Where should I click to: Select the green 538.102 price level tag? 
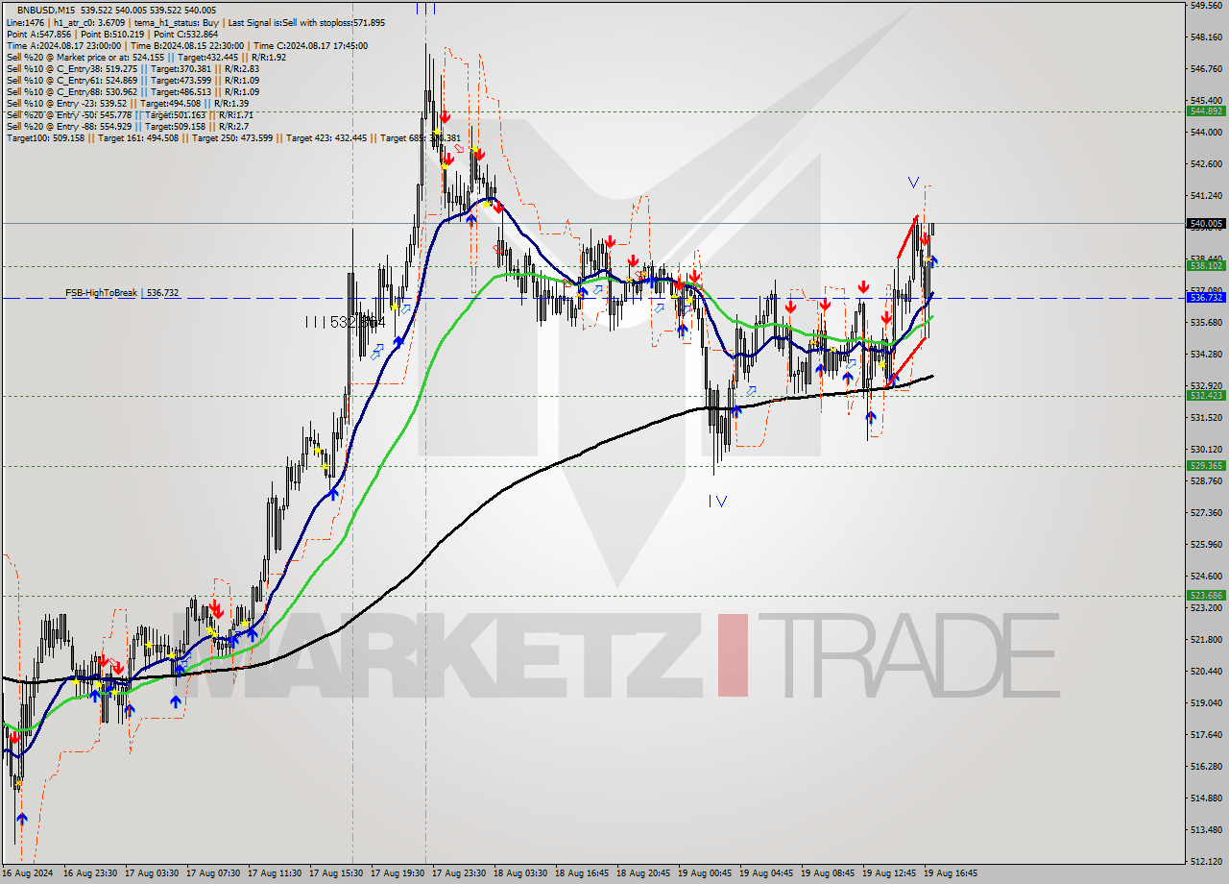(1206, 265)
